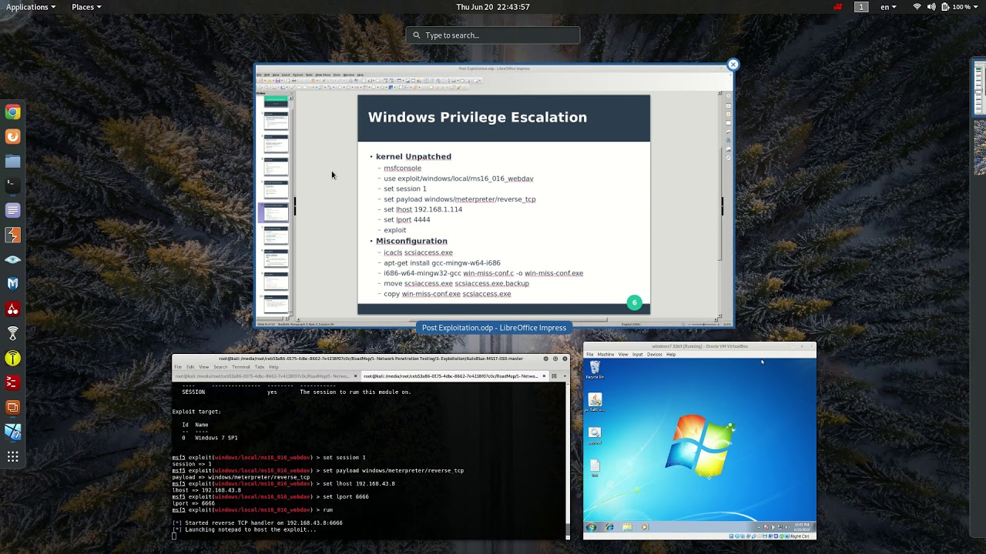Click the Wi-Fi status icon in top bar

917,7
